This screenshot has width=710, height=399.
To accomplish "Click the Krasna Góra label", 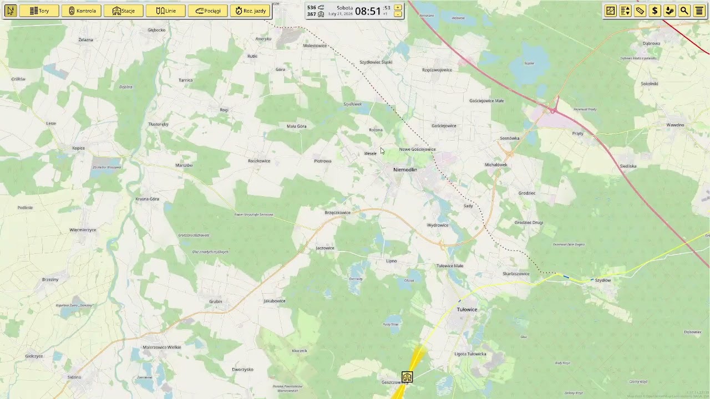I will [147, 199].
